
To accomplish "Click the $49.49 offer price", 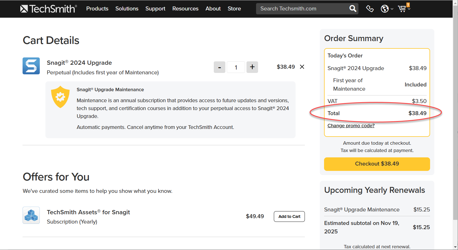I will pos(255,216).
